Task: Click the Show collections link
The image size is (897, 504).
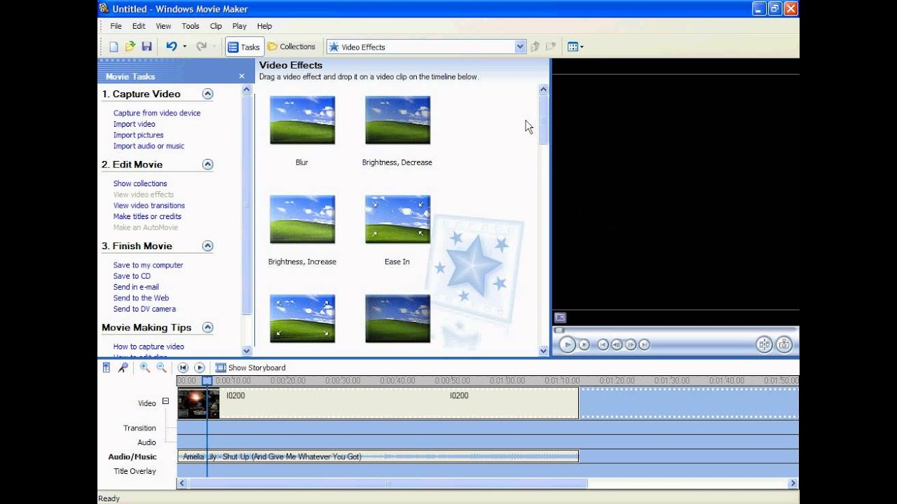Action: [140, 183]
